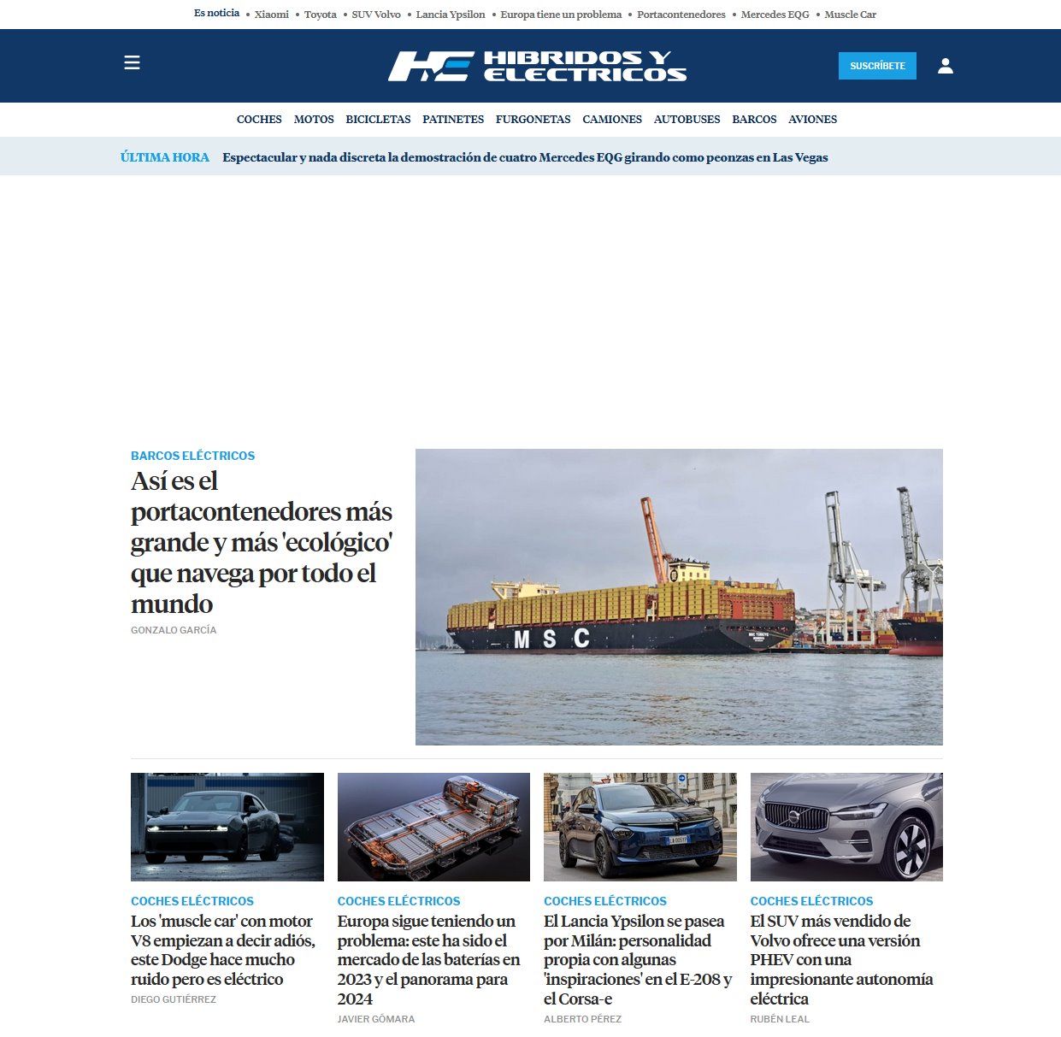The width and height of the screenshot is (1061, 1037).
Task: Open the BARCOS section
Action: (x=754, y=120)
